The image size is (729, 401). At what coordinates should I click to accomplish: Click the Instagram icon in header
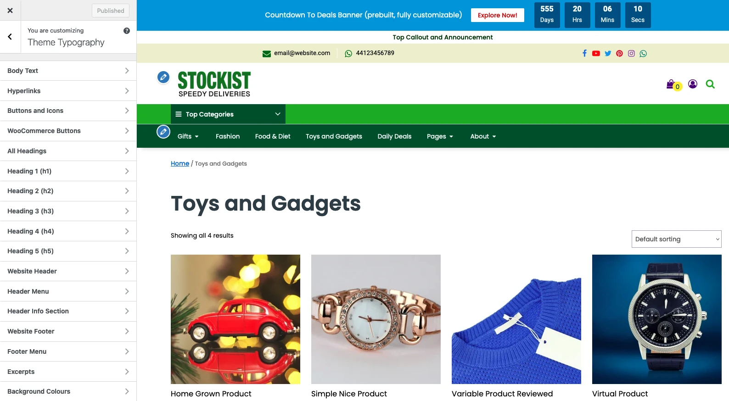pos(631,53)
